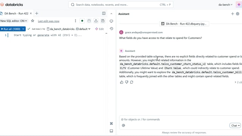Open the da-bench workspace menu
Viewport: 242px width, 136px height.
coord(225,5)
